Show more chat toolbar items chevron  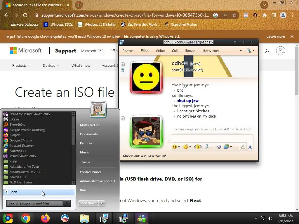pyautogui.click(x=241, y=51)
